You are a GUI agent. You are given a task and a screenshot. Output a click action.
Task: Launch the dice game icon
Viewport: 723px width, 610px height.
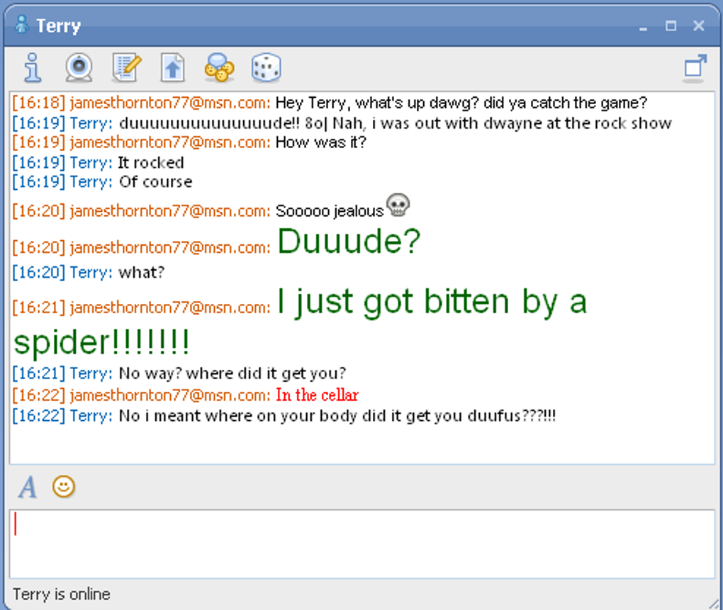click(266, 68)
